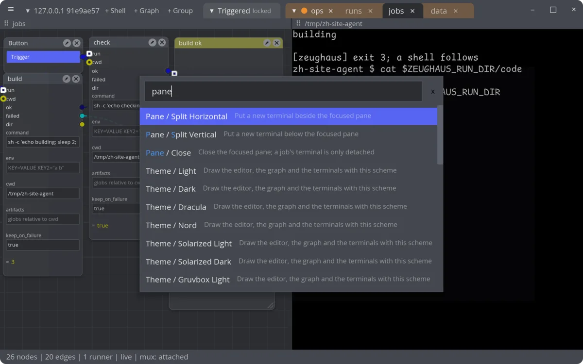Click the 'mux: attached' status text
Viewport: 583px width, 364px height.
point(164,357)
